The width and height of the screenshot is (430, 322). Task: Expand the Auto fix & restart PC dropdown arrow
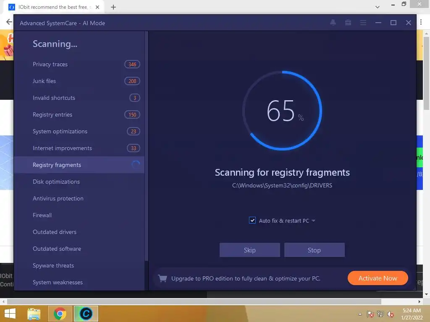313,221
